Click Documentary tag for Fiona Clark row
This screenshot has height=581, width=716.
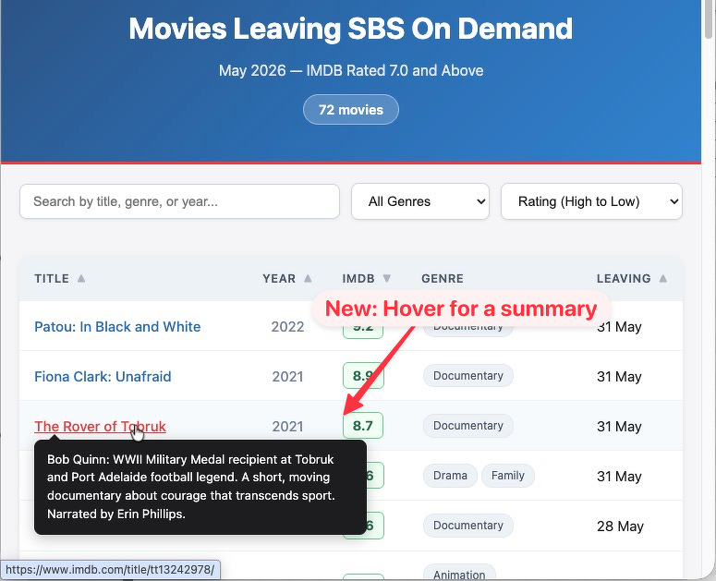(468, 376)
